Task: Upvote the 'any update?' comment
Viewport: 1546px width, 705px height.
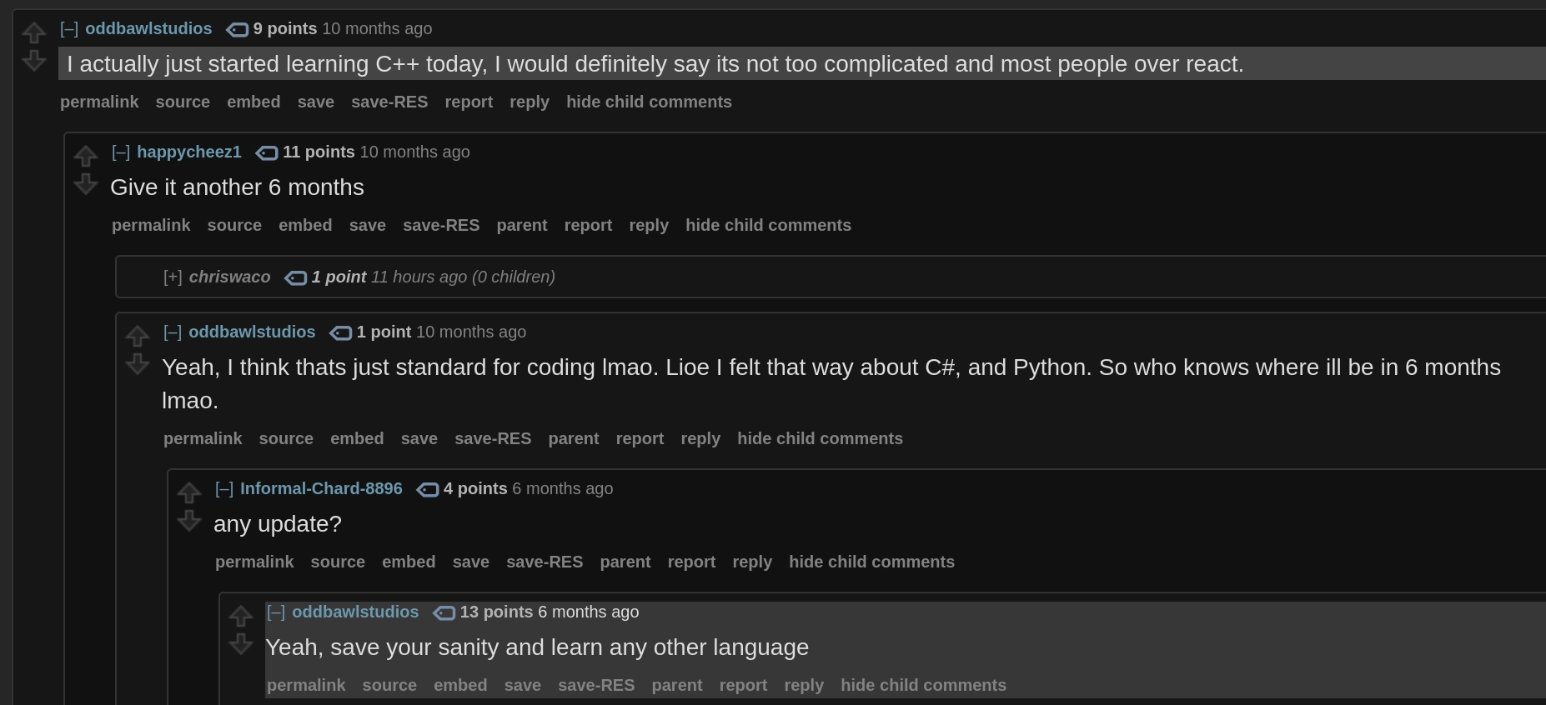Action: (189, 492)
